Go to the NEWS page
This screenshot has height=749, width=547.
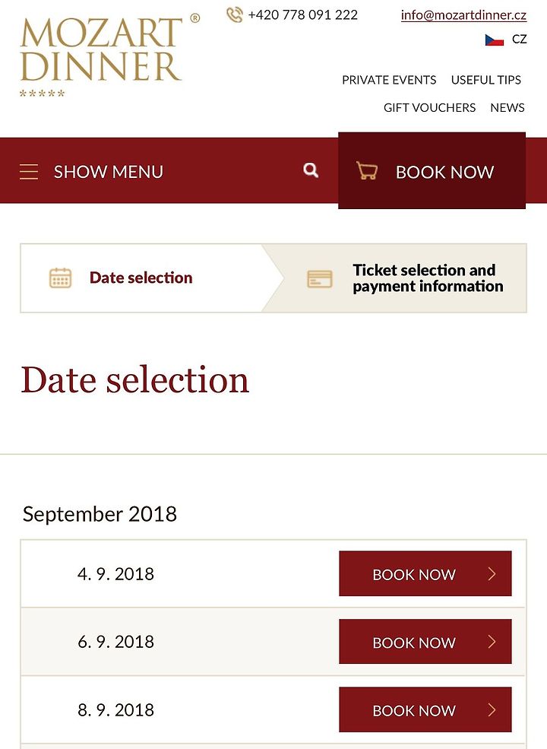click(x=507, y=107)
